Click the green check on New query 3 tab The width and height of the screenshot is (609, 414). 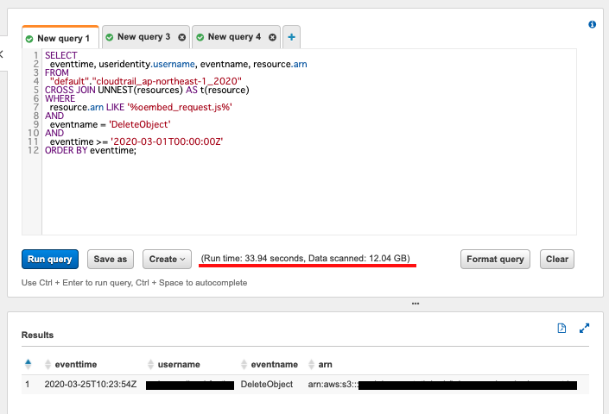click(110, 37)
